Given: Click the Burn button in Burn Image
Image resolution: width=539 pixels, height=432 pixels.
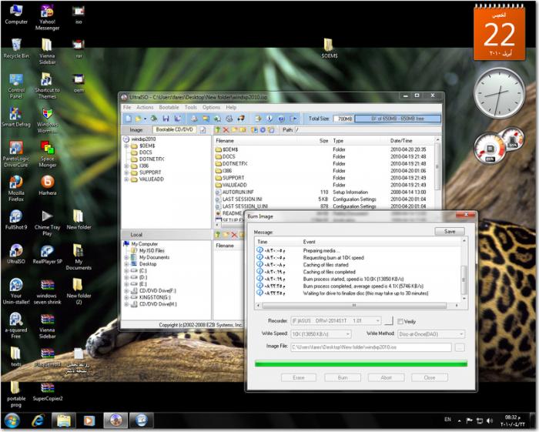Looking at the screenshot, I should [343, 377].
